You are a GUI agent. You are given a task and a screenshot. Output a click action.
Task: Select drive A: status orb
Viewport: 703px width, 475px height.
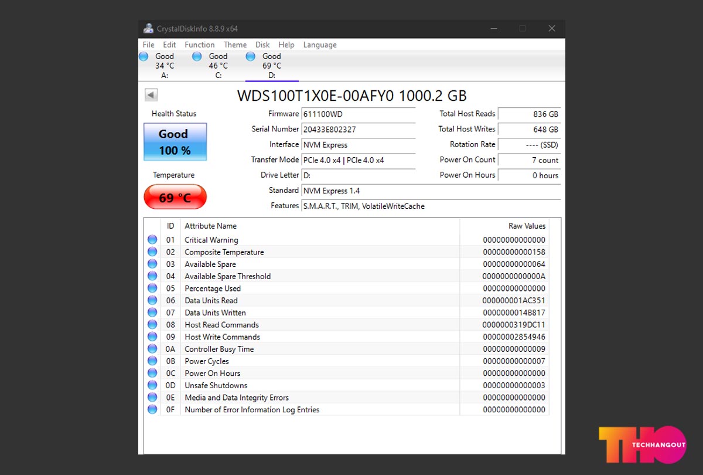144,56
